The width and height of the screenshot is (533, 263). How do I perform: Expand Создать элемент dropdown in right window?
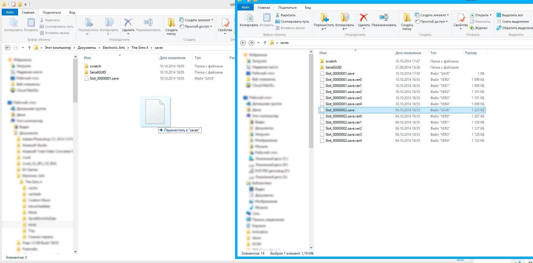pos(432,15)
